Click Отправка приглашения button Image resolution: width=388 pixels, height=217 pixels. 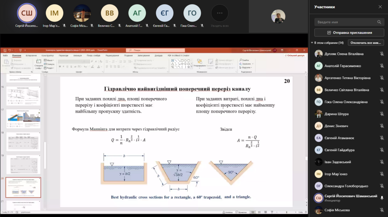click(x=349, y=33)
